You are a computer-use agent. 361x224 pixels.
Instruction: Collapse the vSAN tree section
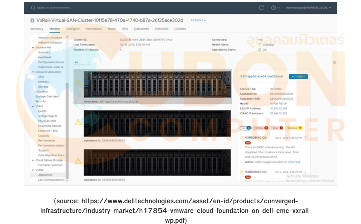(x=33, y=106)
